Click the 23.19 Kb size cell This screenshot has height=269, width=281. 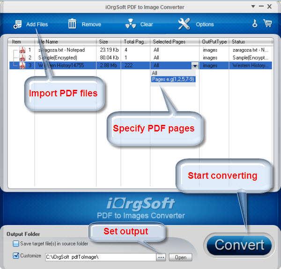109,50
